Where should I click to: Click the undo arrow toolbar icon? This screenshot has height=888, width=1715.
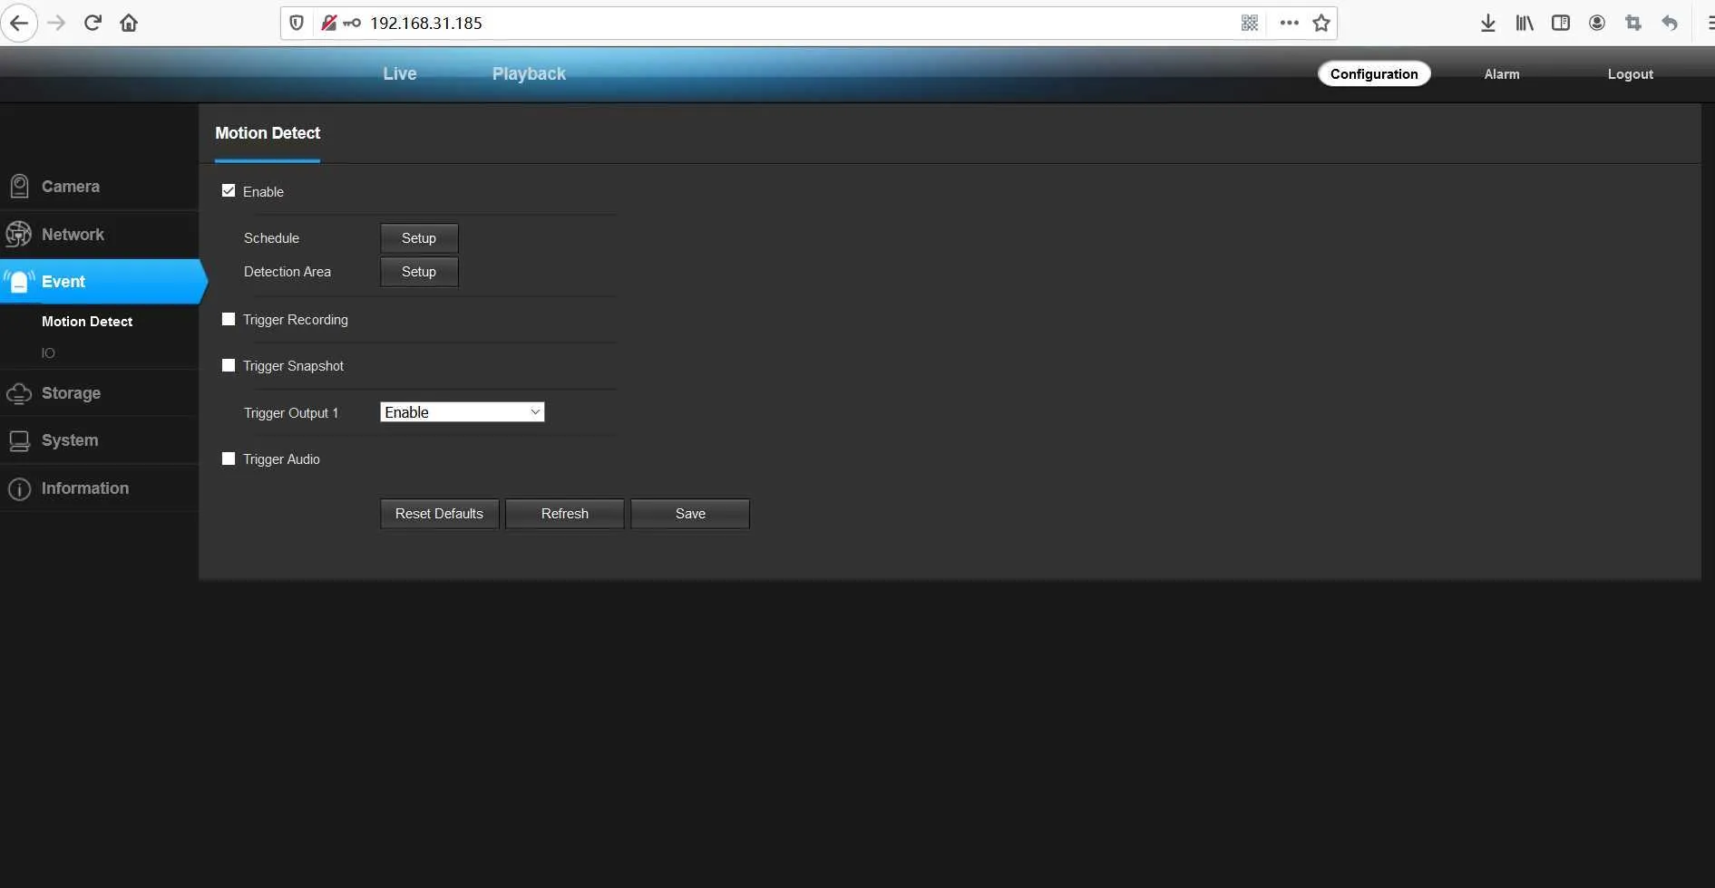1670,23
